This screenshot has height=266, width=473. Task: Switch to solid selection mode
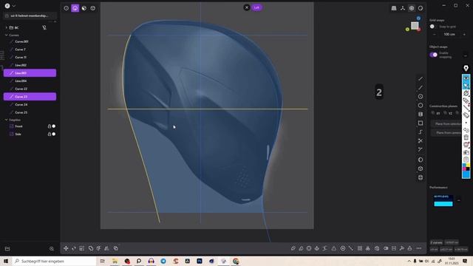93,8
